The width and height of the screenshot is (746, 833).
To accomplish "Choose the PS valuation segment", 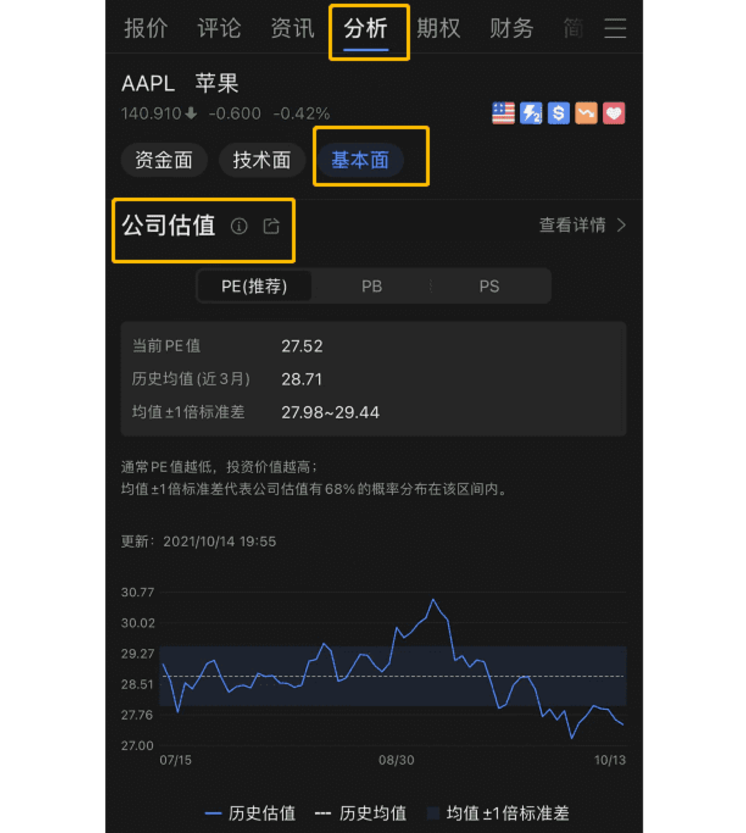I will pos(489,286).
